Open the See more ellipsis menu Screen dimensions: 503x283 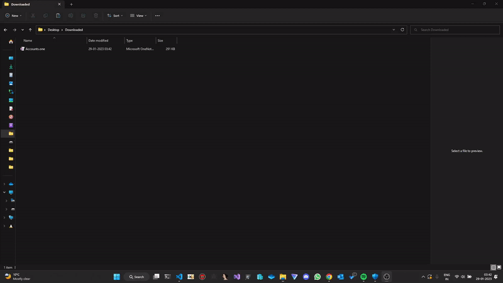(x=157, y=15)
